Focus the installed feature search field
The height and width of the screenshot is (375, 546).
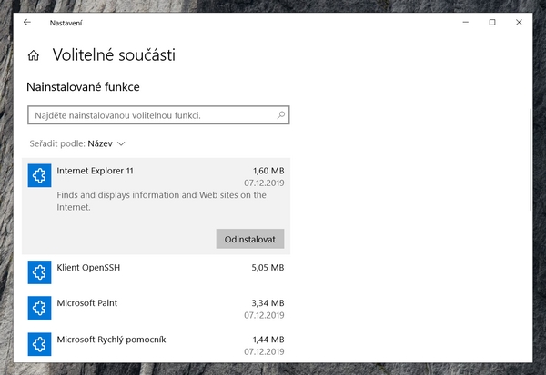pyautogui.click(x=158, y=115)
